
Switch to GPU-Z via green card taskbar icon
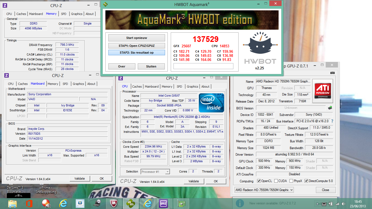181,203
